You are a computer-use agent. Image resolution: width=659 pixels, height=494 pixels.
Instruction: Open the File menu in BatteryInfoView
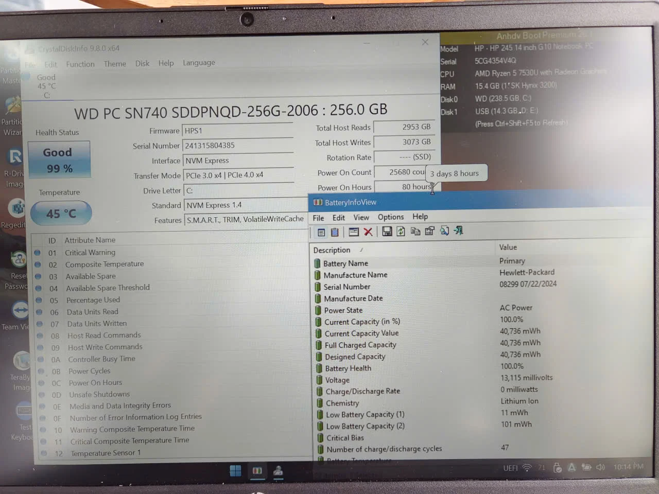[318, 218]
